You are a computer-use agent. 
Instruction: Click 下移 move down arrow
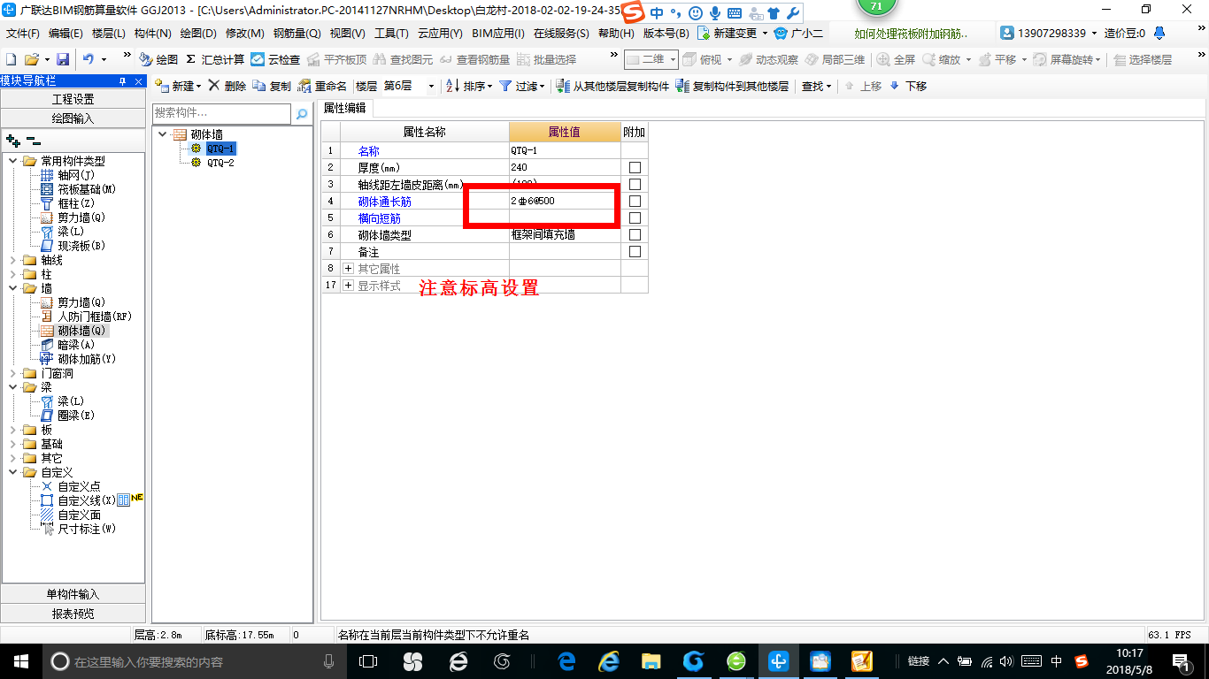908,86
